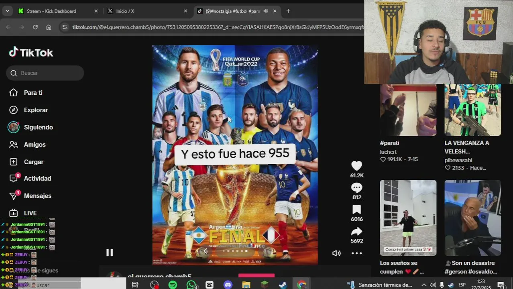Screen dimensions: 513x289
Task: Click the compass icon next to Explorar
Action: pyautogui.click(x=14, y=110)
